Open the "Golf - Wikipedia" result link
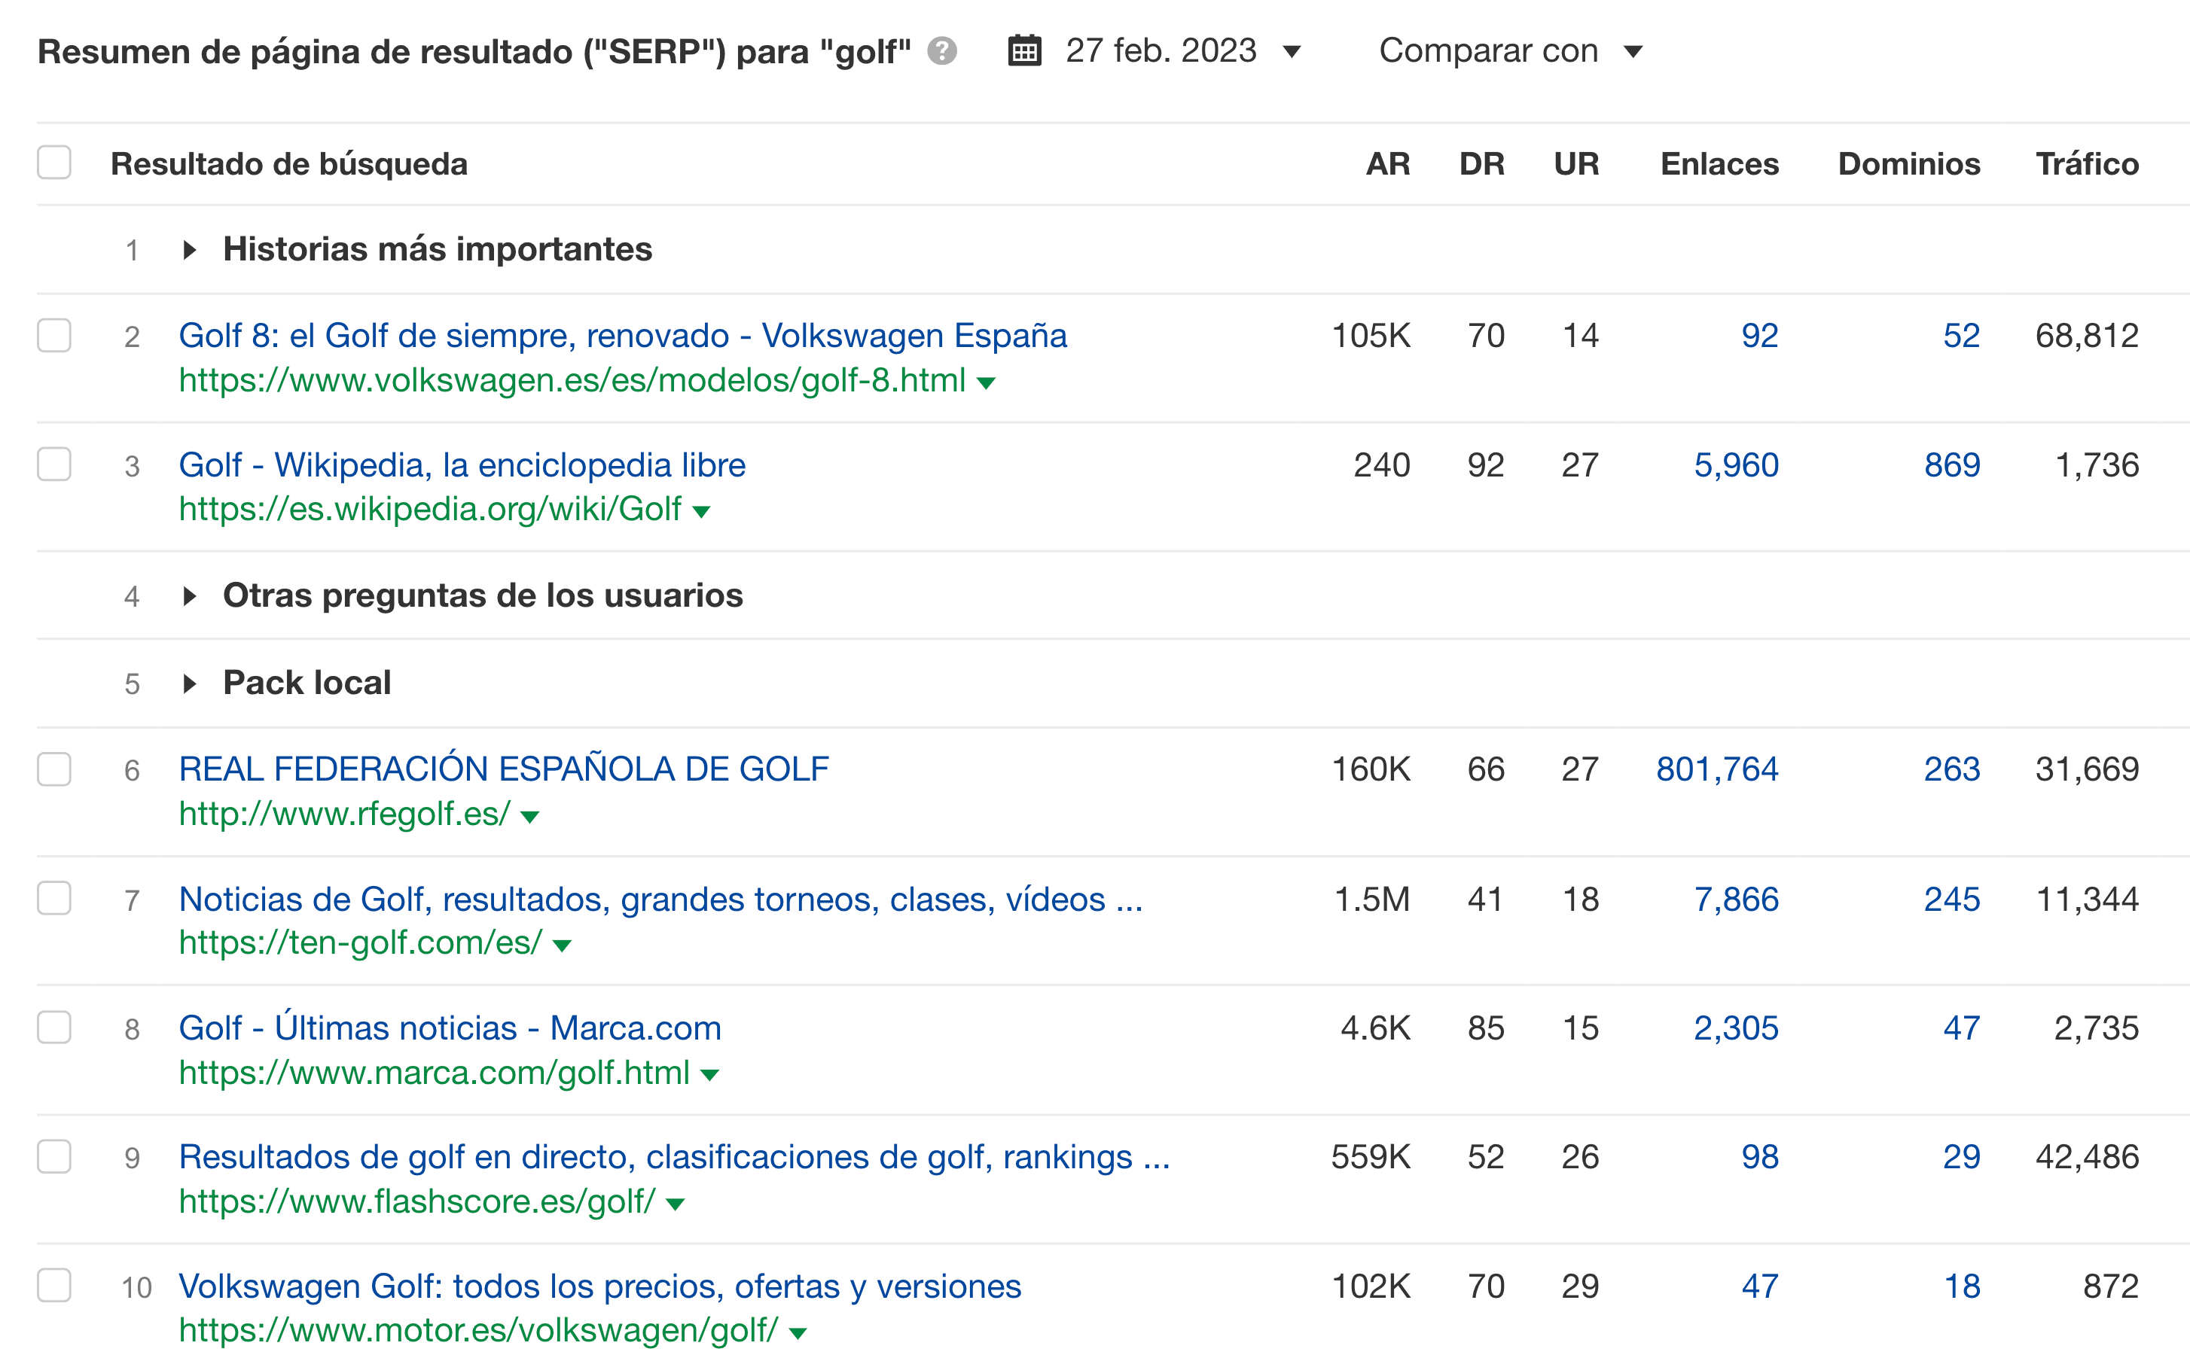 point(461,464)
